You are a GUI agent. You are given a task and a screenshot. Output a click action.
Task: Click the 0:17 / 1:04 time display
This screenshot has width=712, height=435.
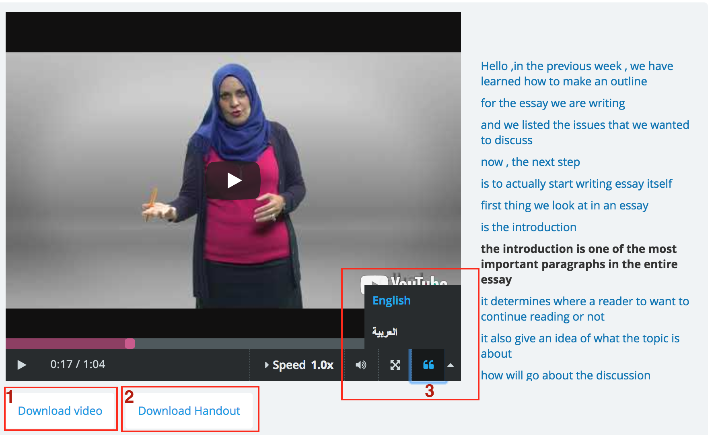point(78,365)
